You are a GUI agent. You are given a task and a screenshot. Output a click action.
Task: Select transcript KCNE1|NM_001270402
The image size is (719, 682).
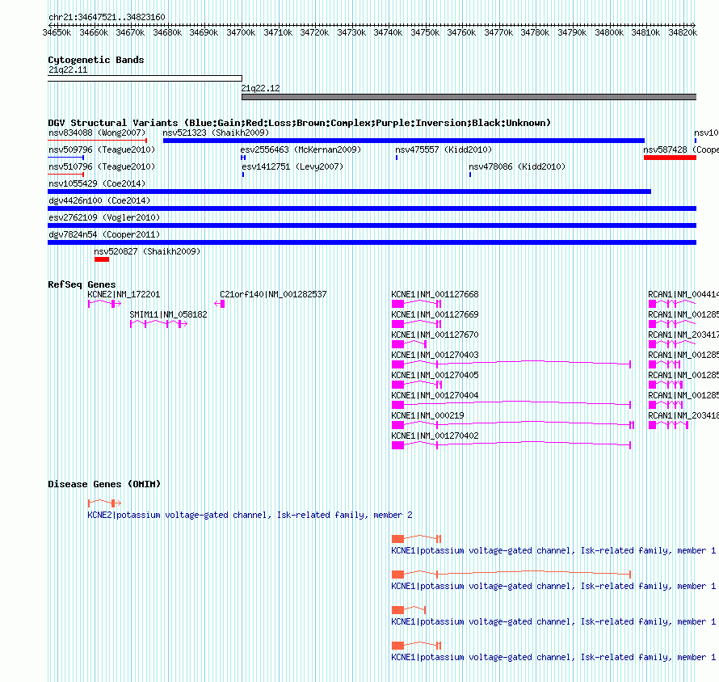pos(435,436)
